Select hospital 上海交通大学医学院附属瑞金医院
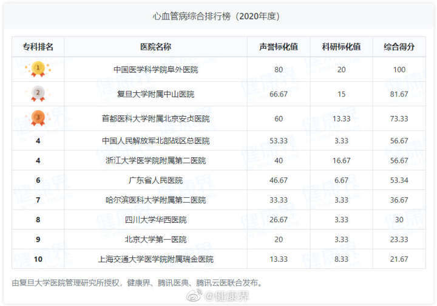 (155, 259)
